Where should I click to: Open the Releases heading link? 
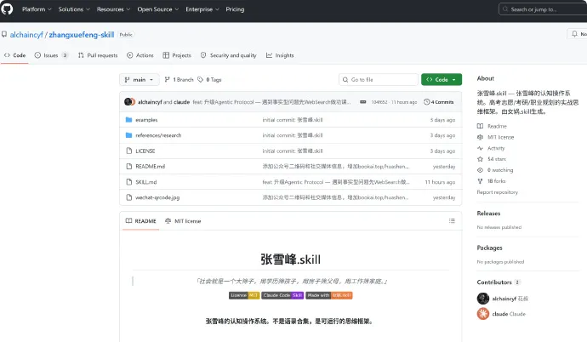point(488,213)
